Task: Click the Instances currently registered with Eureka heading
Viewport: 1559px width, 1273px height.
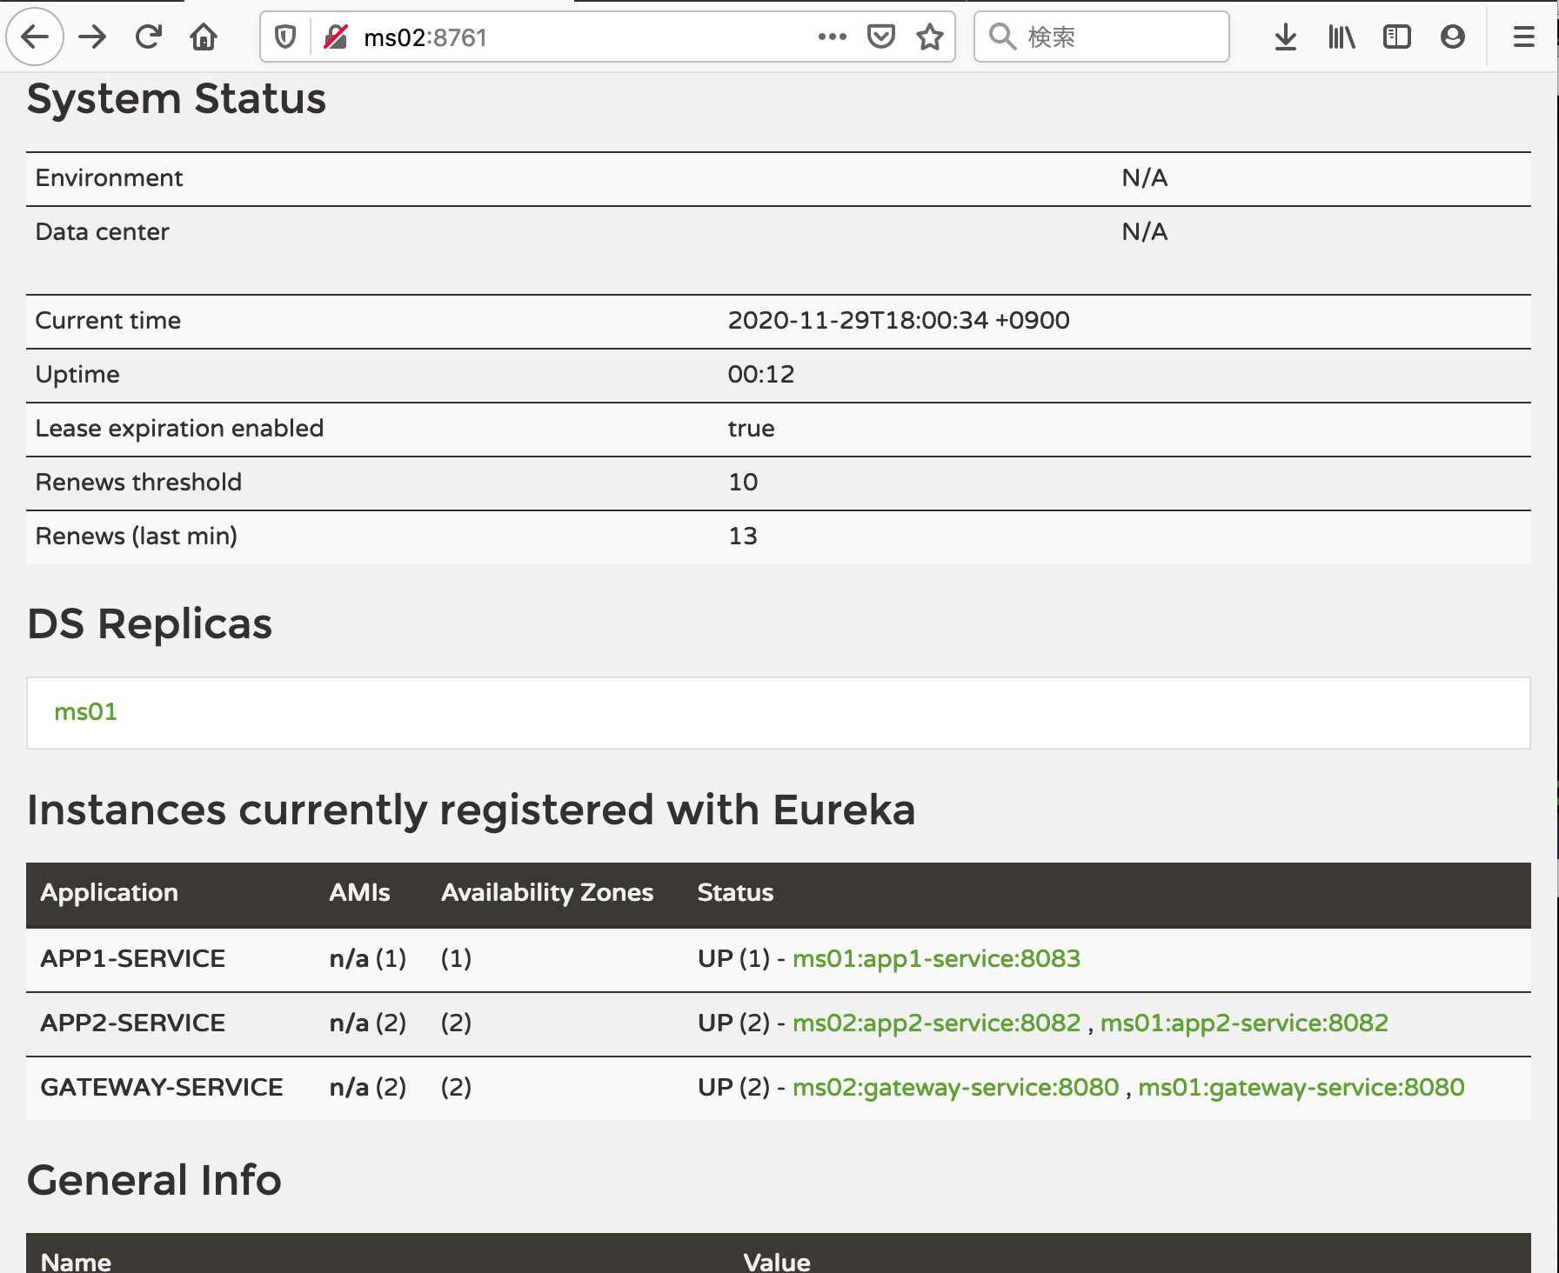Action: 472,810
